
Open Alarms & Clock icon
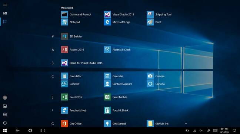tap(107, 50)
